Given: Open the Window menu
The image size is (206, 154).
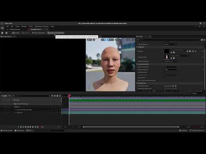Looking at the screenshot, I should coord(24,27).
